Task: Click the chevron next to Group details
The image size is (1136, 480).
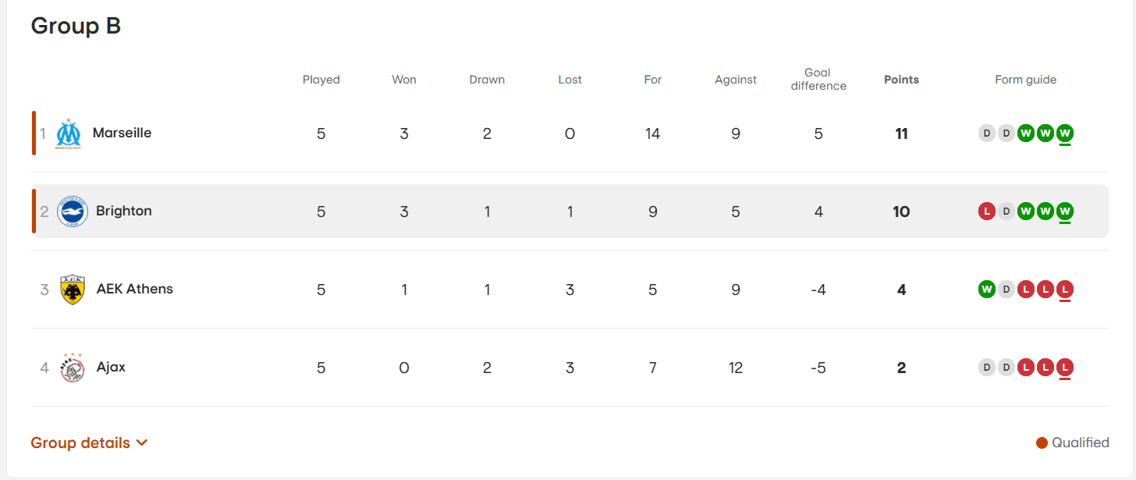Action: point(142,443)
